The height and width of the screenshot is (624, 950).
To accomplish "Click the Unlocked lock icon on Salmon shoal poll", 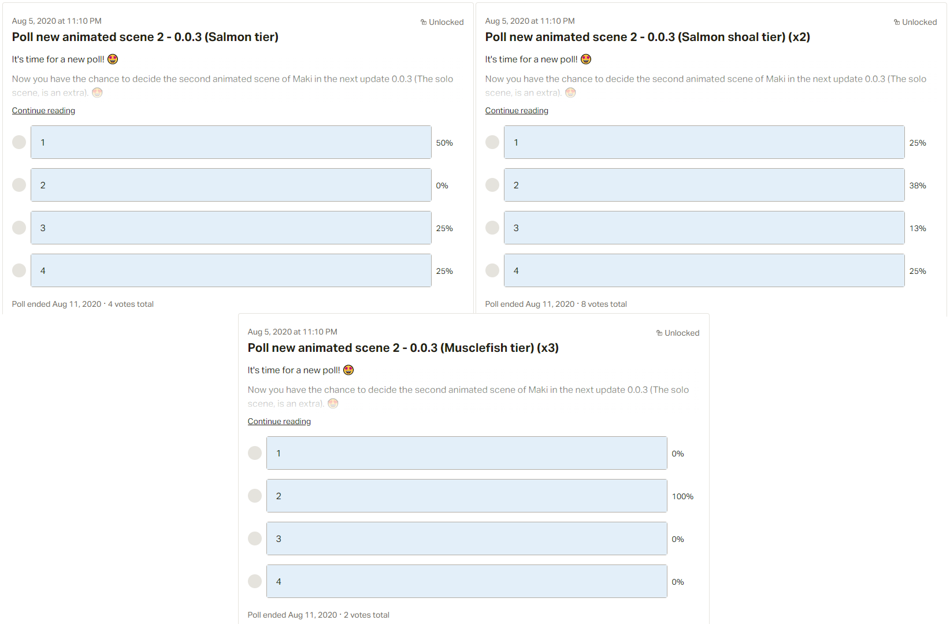I will click(x=897, y=23).
